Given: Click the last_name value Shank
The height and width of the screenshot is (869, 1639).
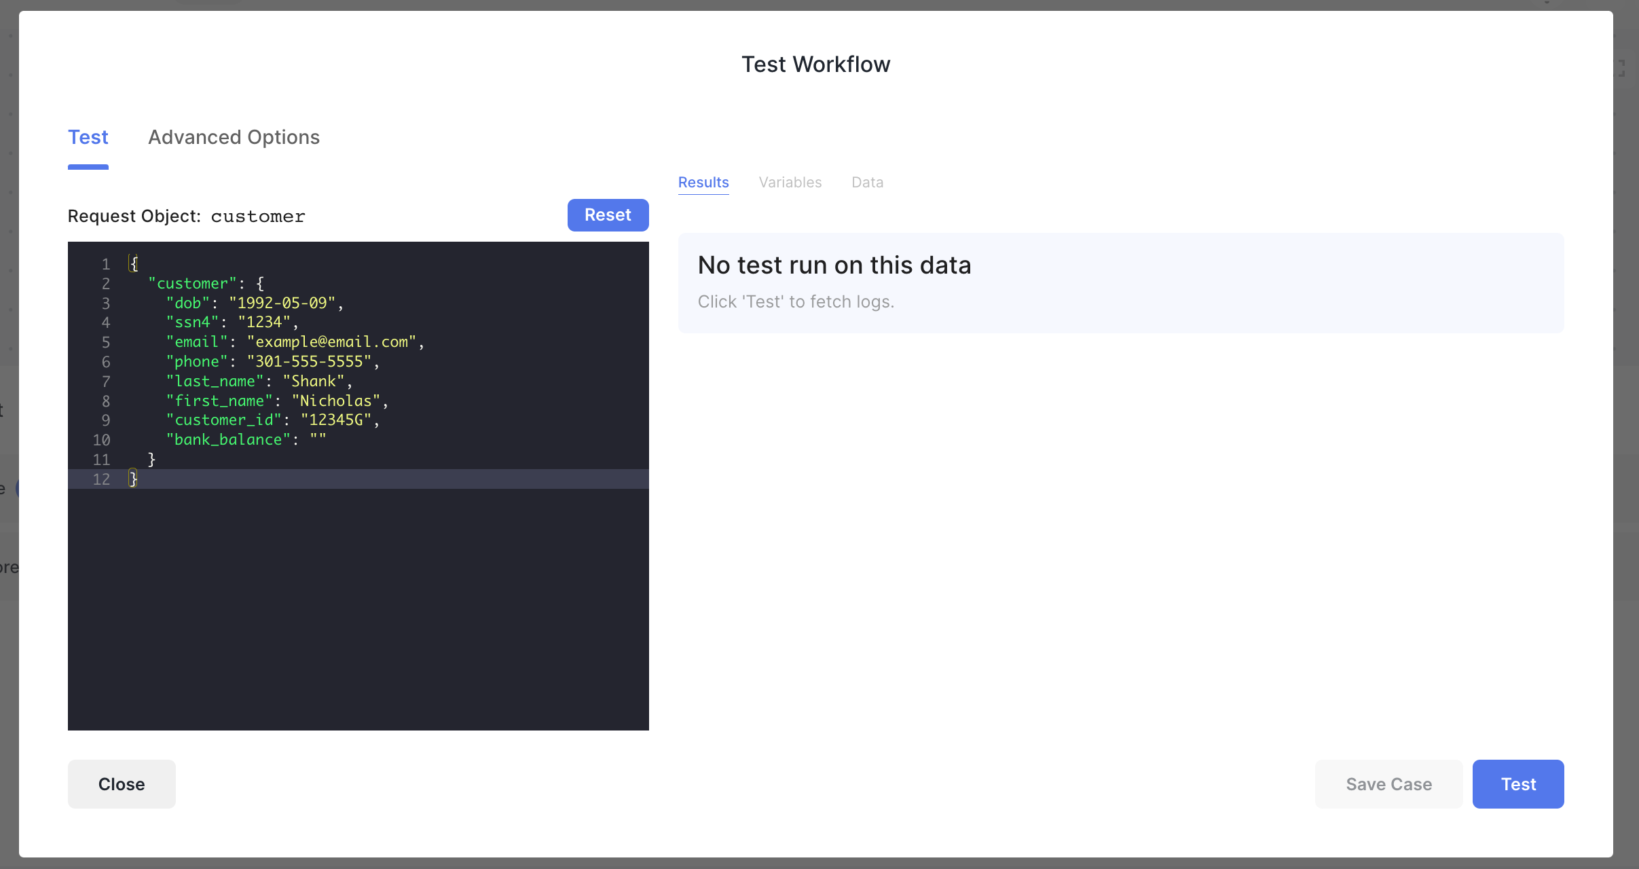Looking at the screenshot, I should click(314, 382).
